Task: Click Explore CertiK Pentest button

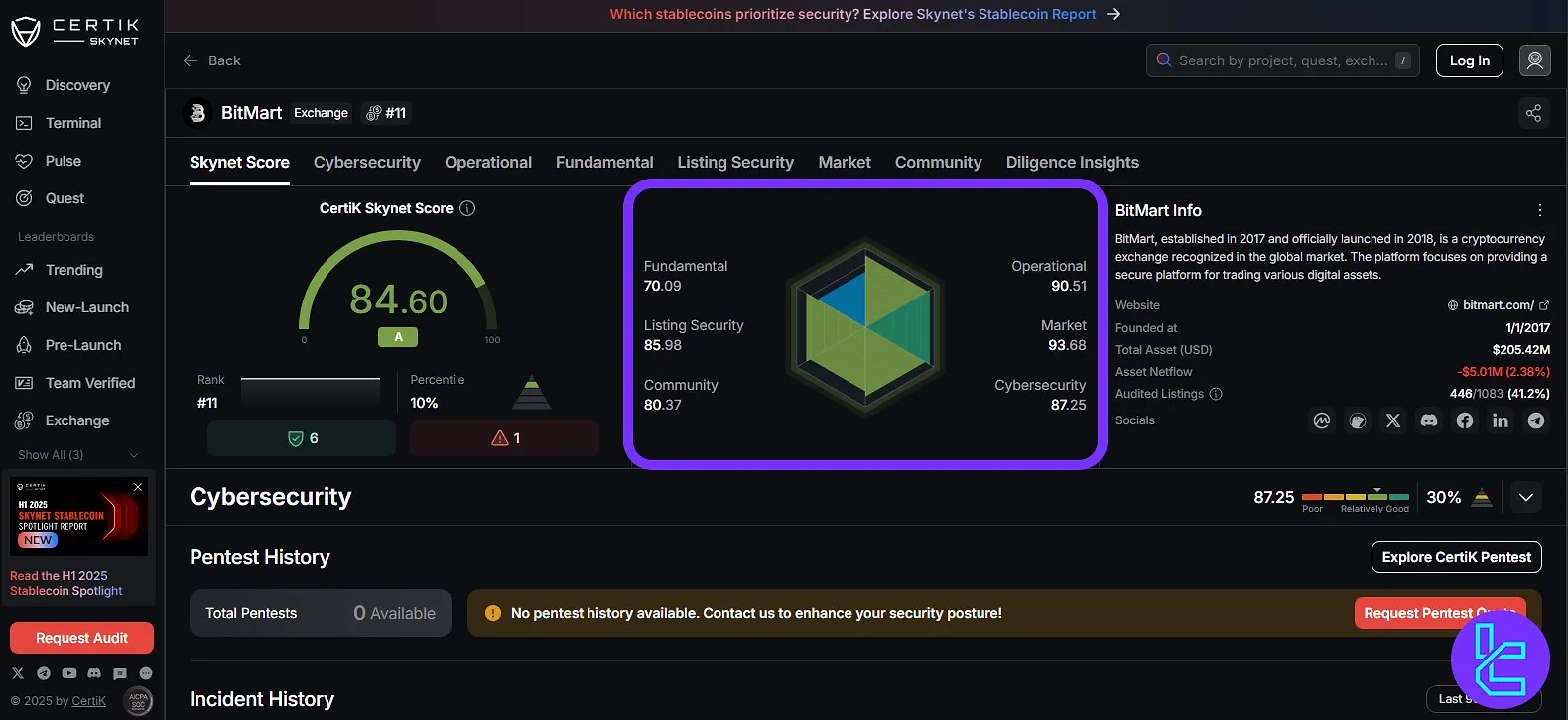Action: pos(1457,557)
